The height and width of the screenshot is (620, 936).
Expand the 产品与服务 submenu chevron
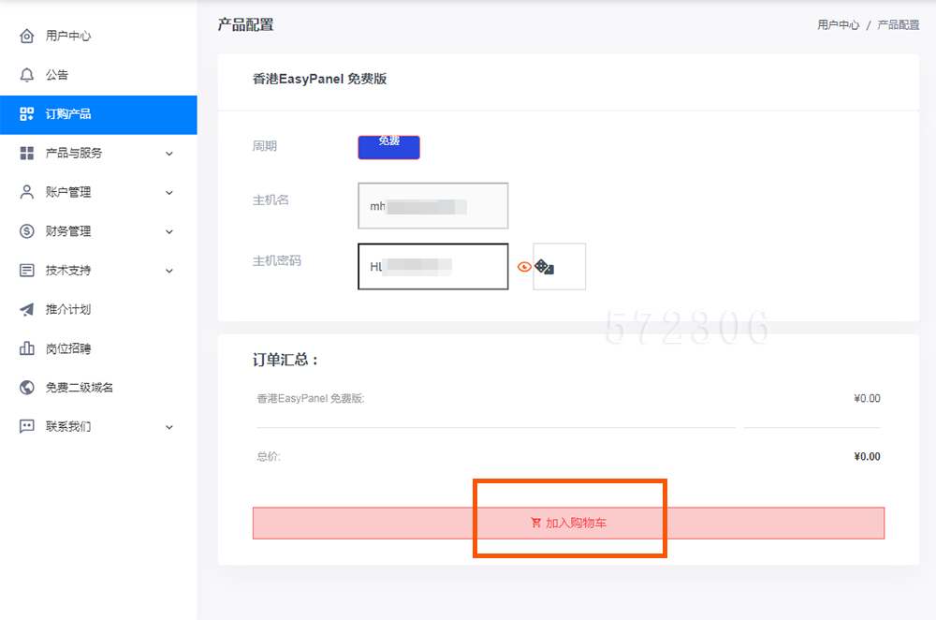pos(169,154)
